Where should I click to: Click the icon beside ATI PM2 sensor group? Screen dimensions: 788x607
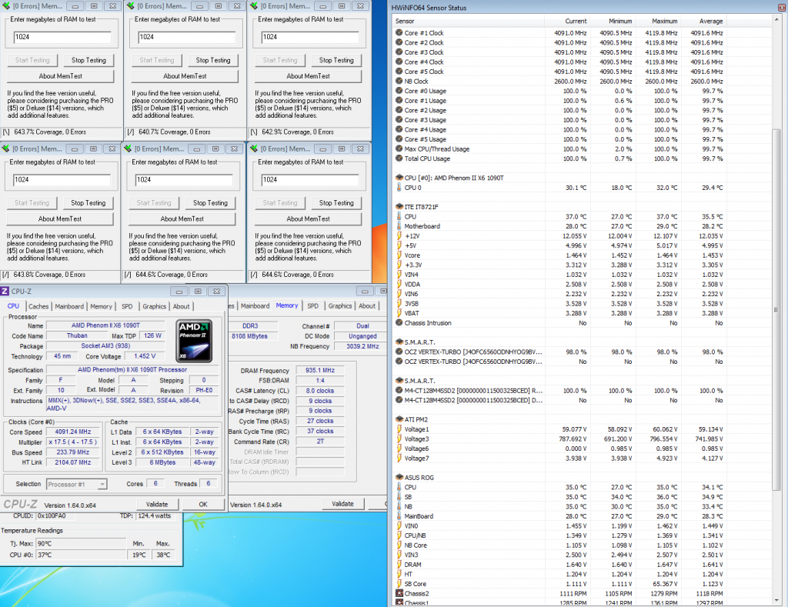coord(398,419)
